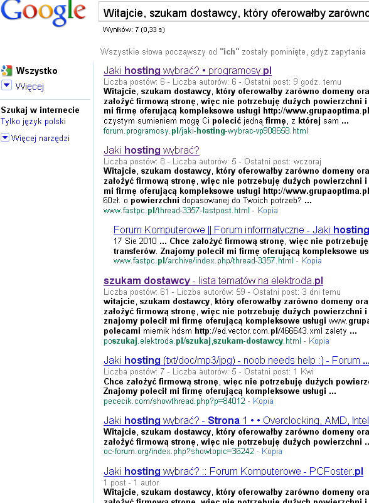The image size is (369, 503).
Task: Click the Wyników: 7 (0,33 s) count text
Action: (134, 30)
